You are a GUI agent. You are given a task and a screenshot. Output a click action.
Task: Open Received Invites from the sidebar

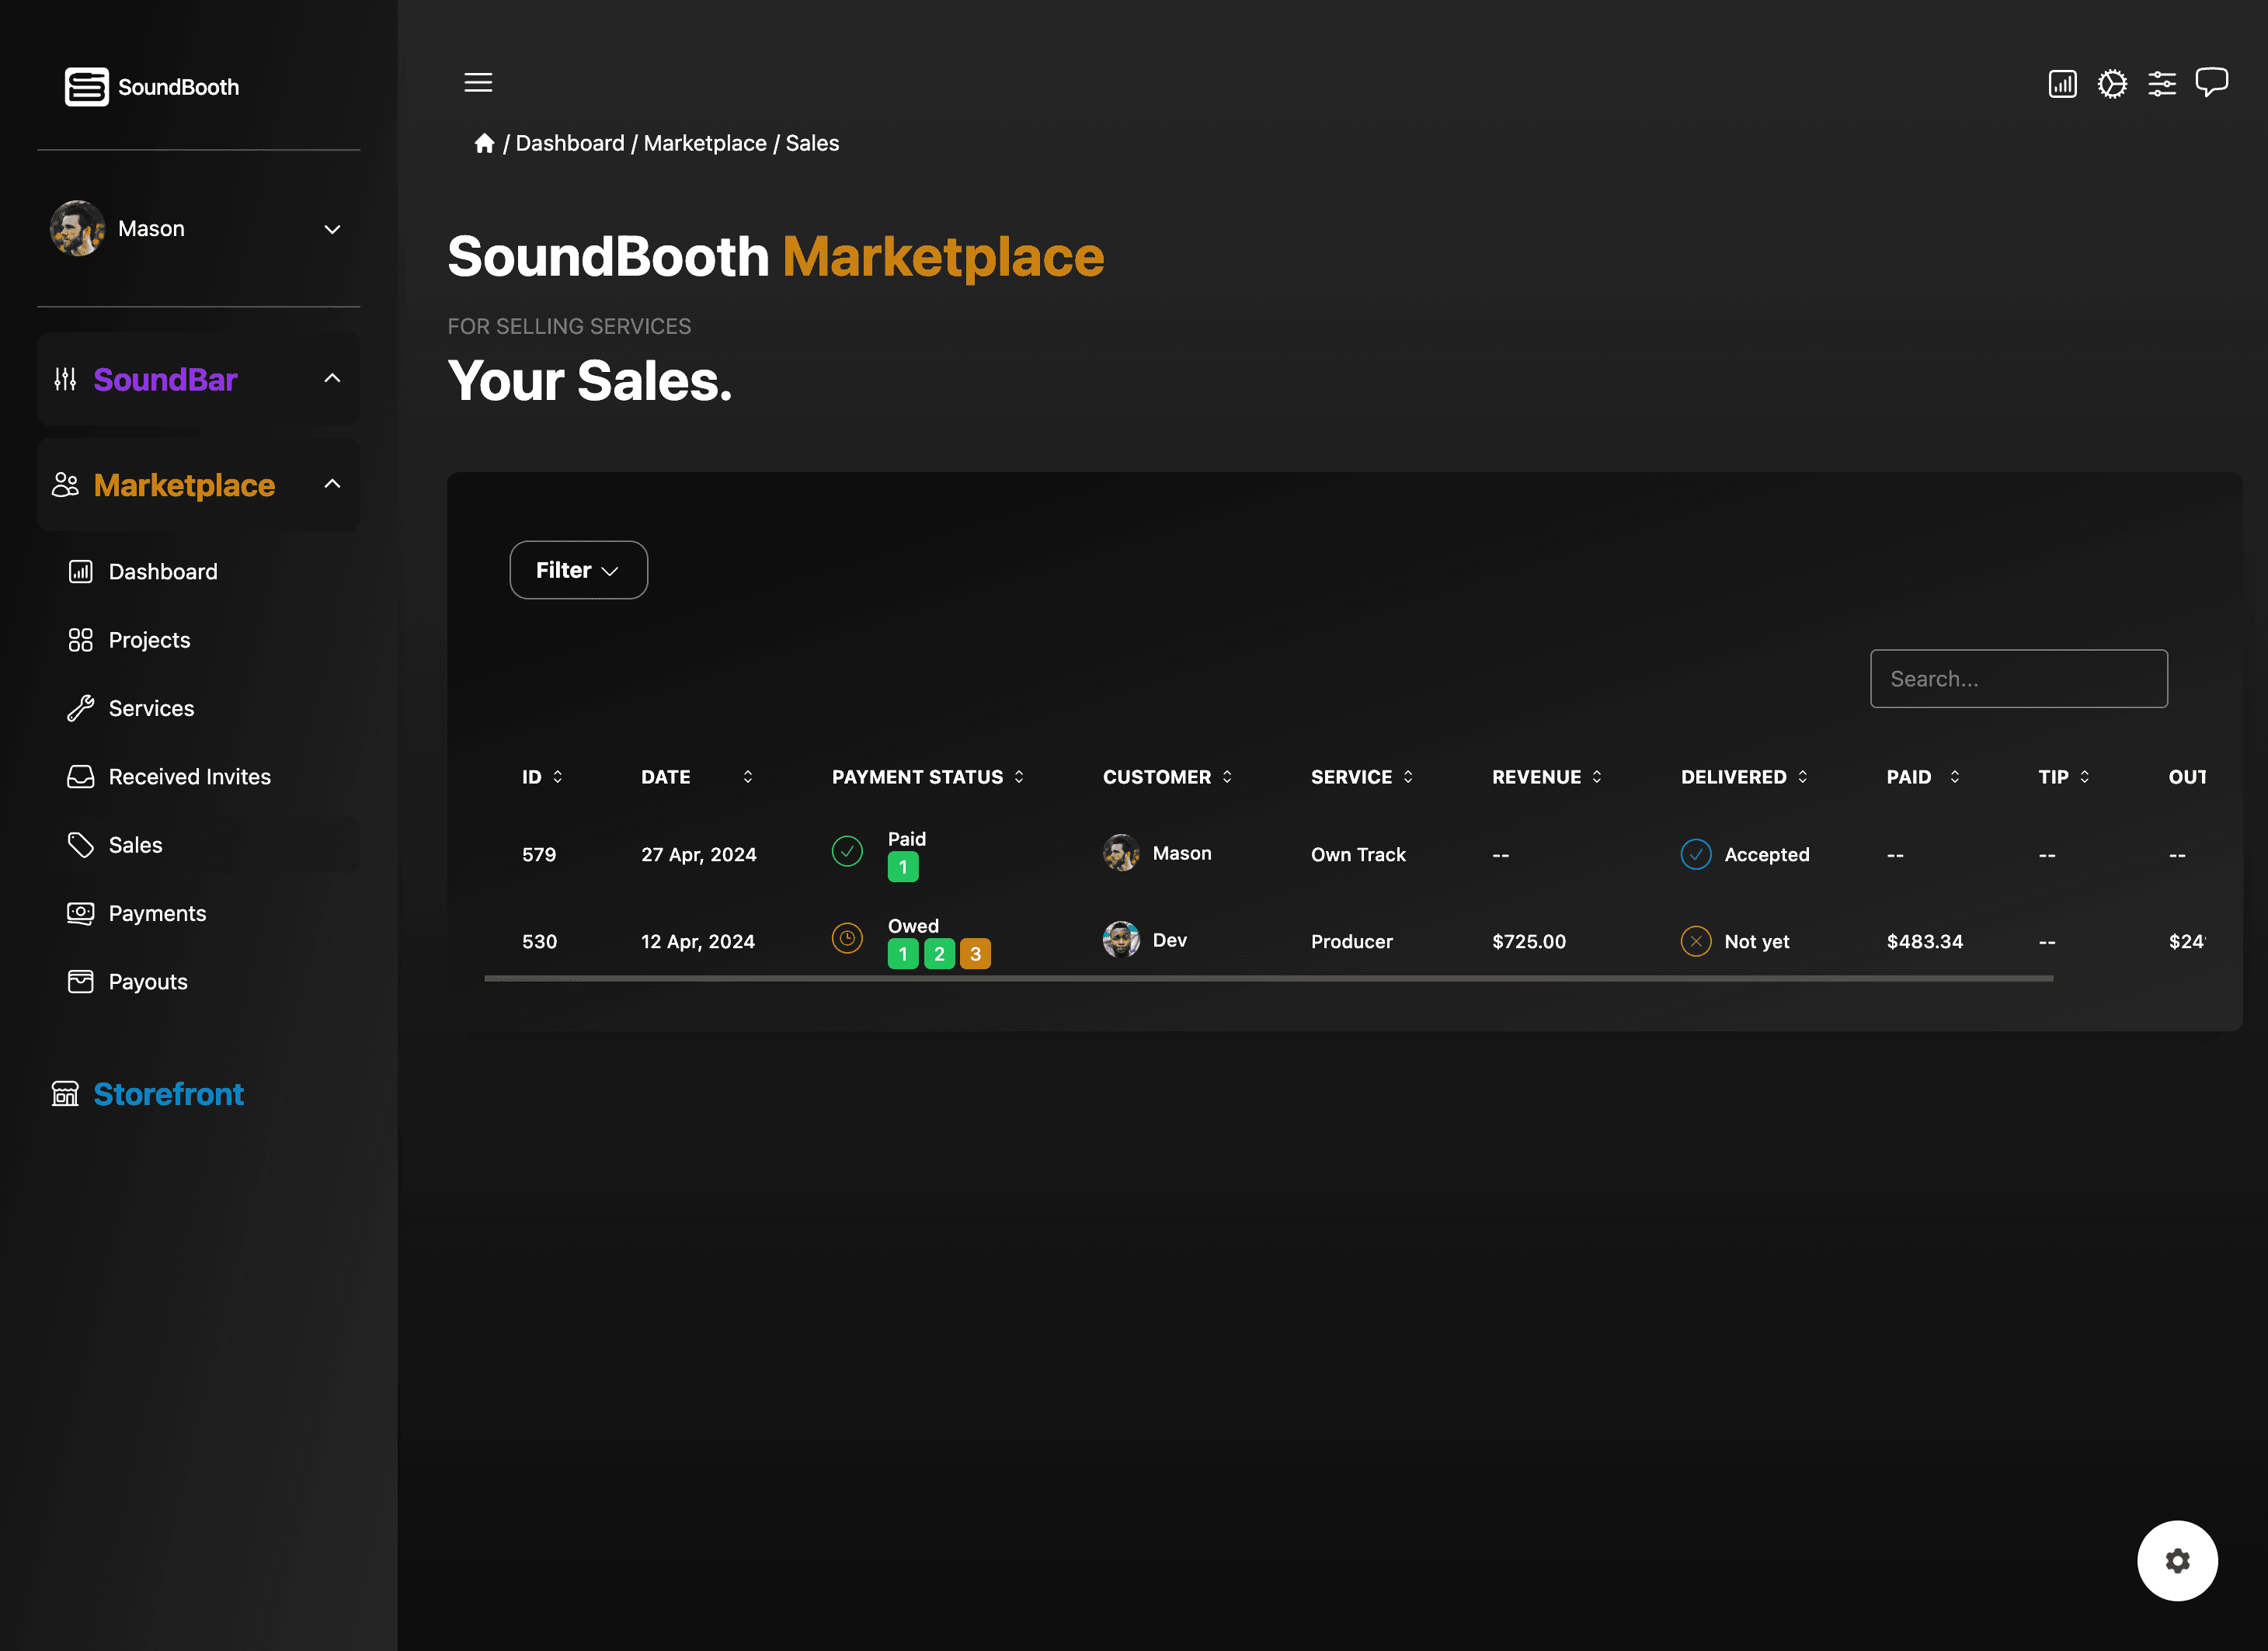tap(189, 776)
